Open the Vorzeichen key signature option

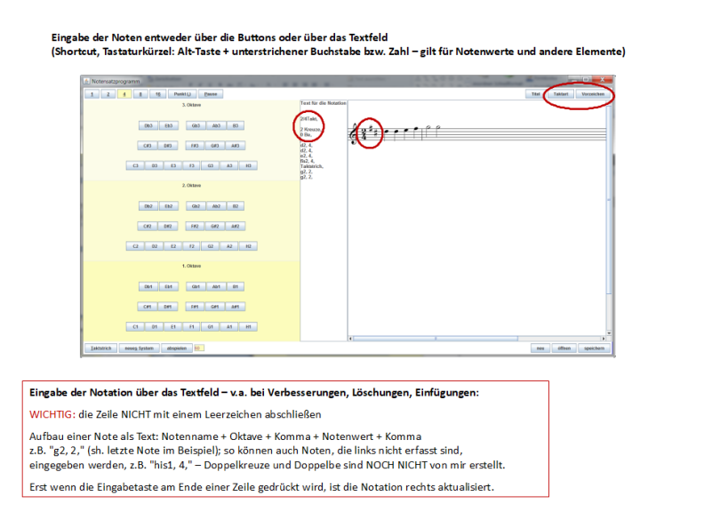(x=593, y=93)
